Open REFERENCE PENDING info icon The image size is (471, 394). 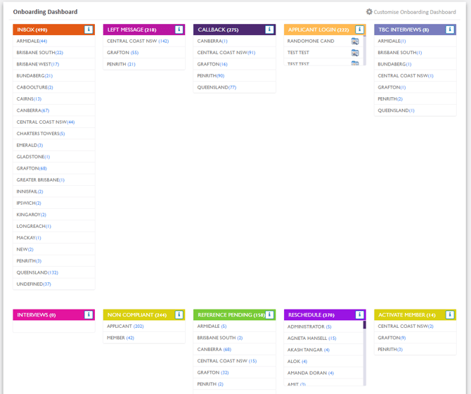click(x=269, y=314)
